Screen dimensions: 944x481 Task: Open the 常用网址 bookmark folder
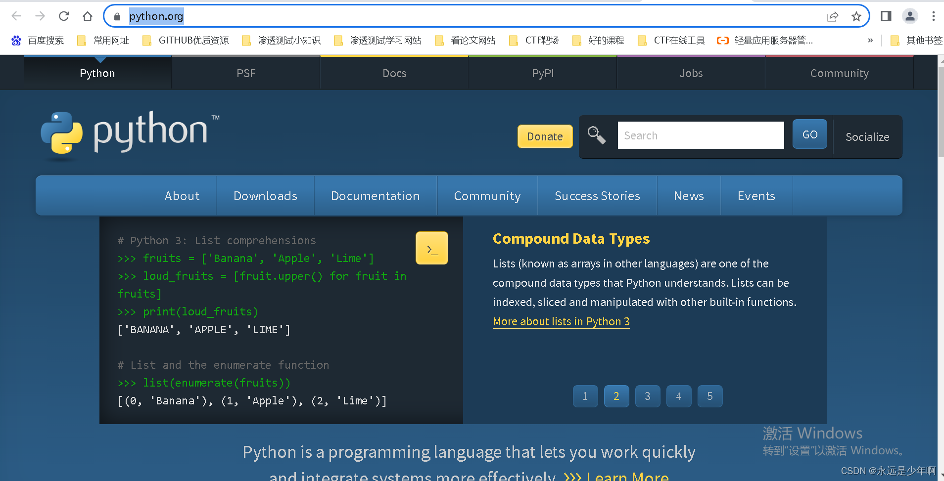click(103, 41)
